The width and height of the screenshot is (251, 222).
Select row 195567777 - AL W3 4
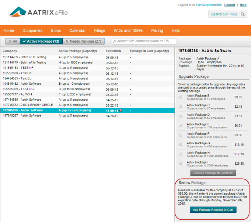(87, 94)
